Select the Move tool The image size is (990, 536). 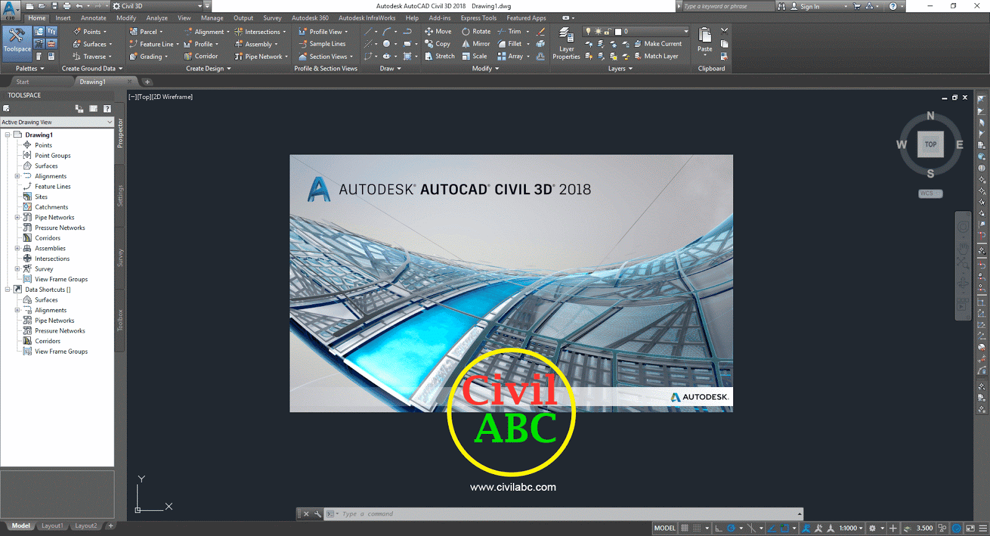click(x=438, y=32)
